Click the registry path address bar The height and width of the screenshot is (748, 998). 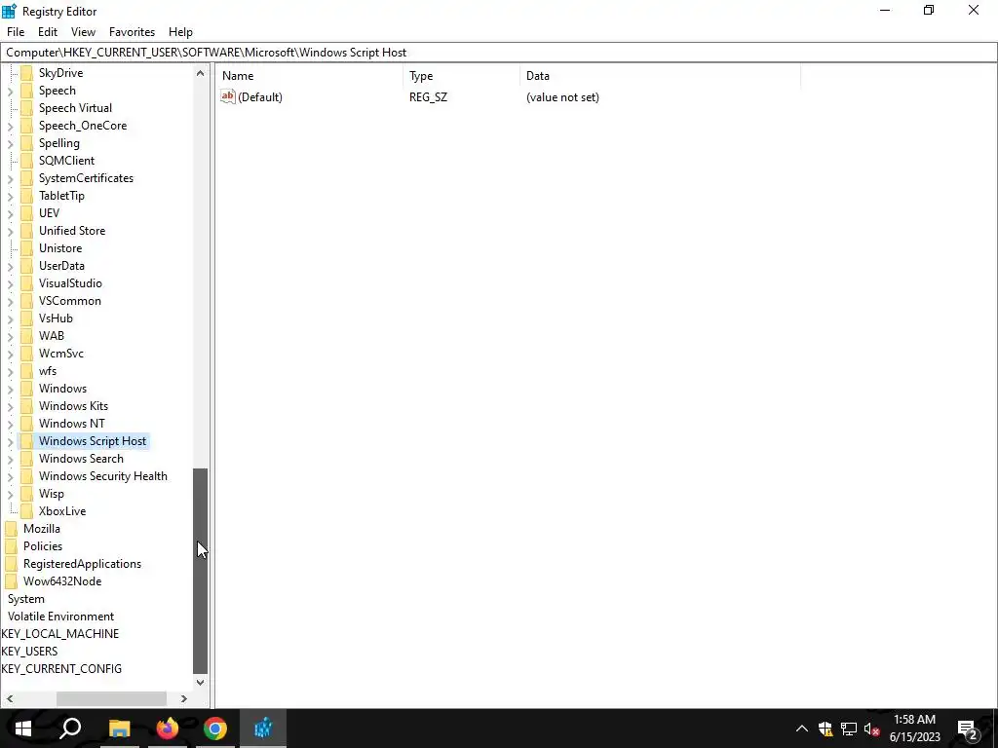pyautogui.click(x=498, y=53)
